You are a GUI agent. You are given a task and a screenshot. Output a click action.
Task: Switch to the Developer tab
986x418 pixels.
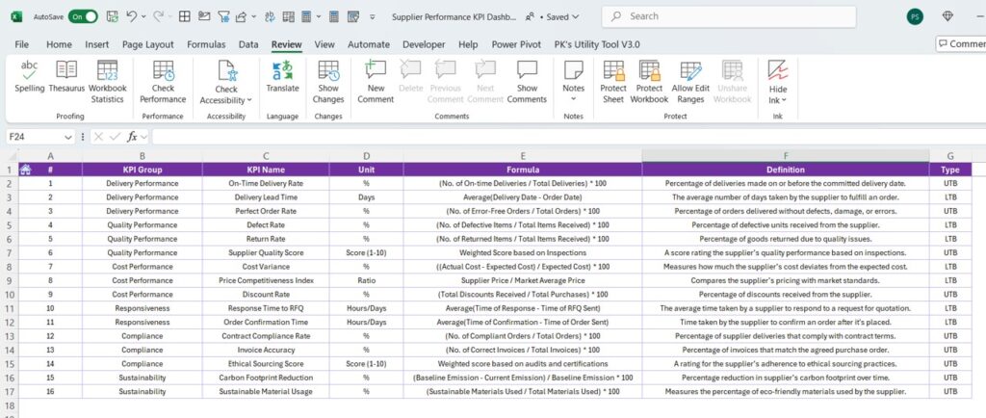tap(424, 44)
